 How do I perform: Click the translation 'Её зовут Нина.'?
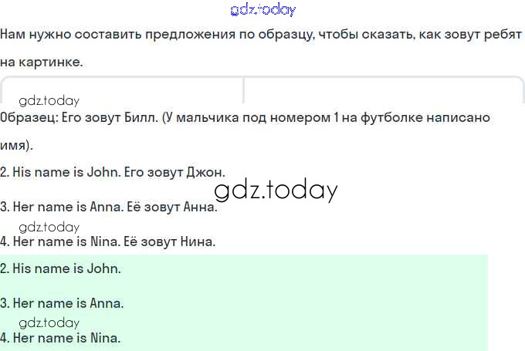169,241
